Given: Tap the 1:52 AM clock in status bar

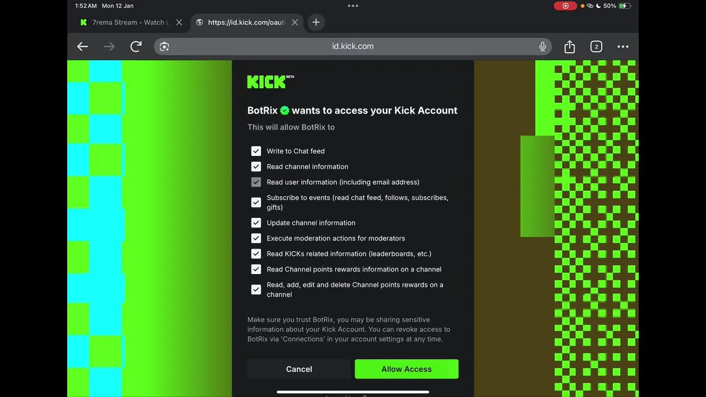Looking at the screenshot, I should point(85,6).
